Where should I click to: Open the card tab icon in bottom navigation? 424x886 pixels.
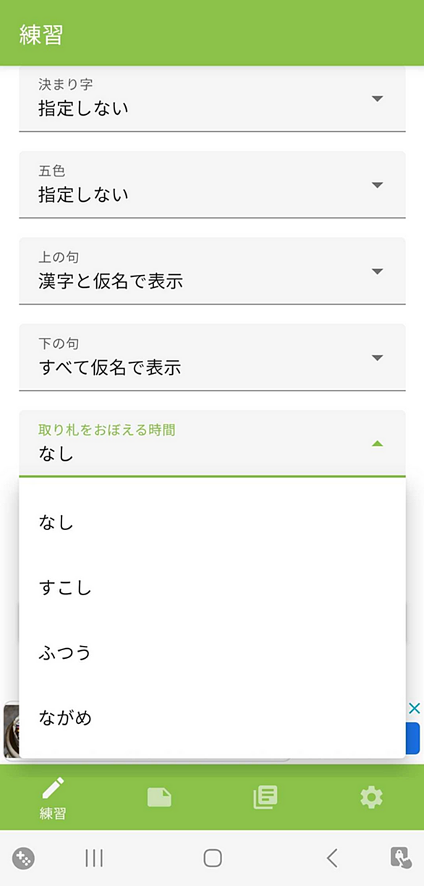[159, 797]
